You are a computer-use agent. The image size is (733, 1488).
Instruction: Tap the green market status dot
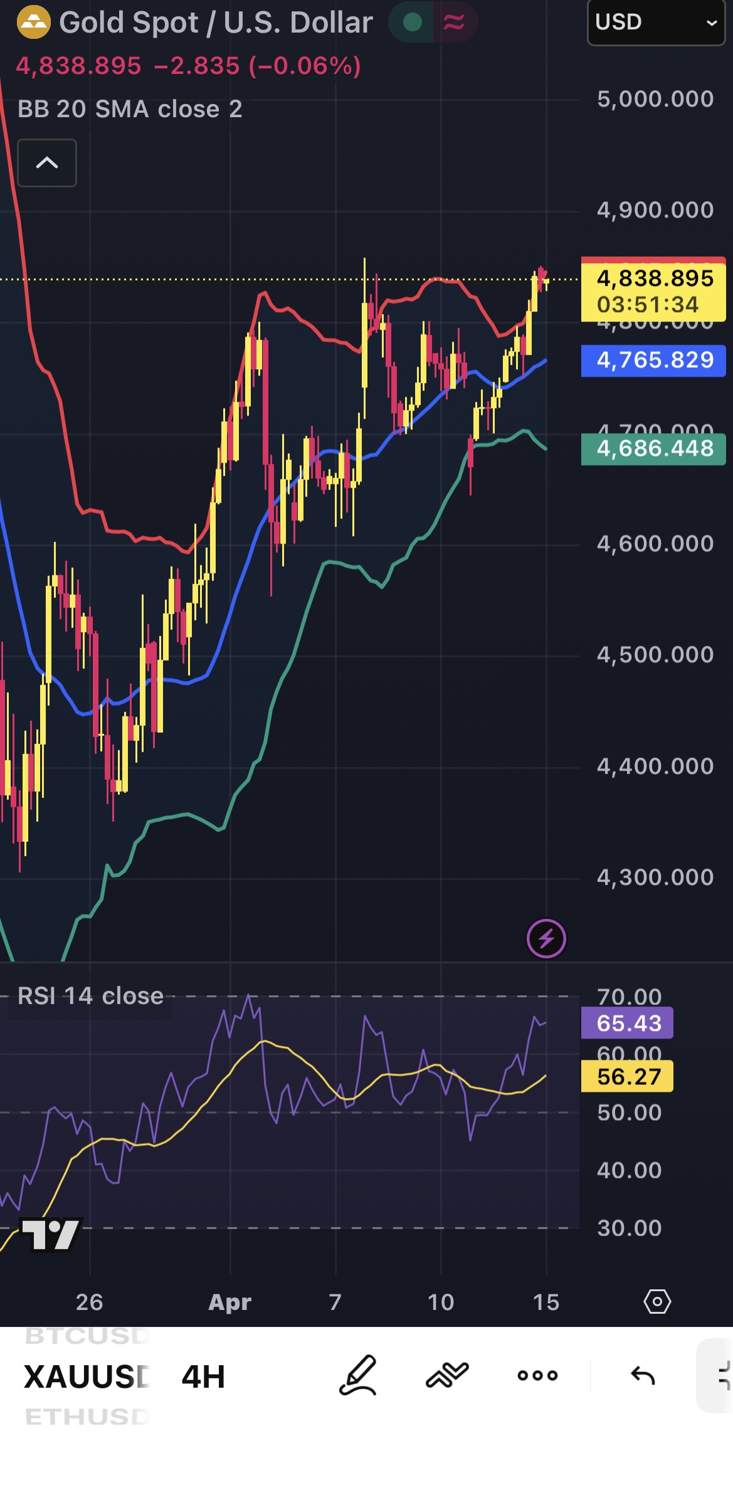click(412, 23)
